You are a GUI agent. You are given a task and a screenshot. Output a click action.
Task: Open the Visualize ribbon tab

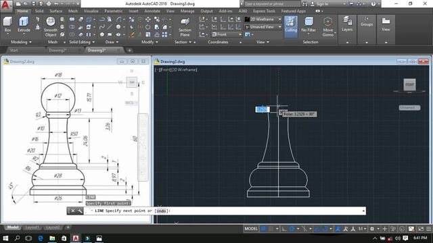pos(91,11)
